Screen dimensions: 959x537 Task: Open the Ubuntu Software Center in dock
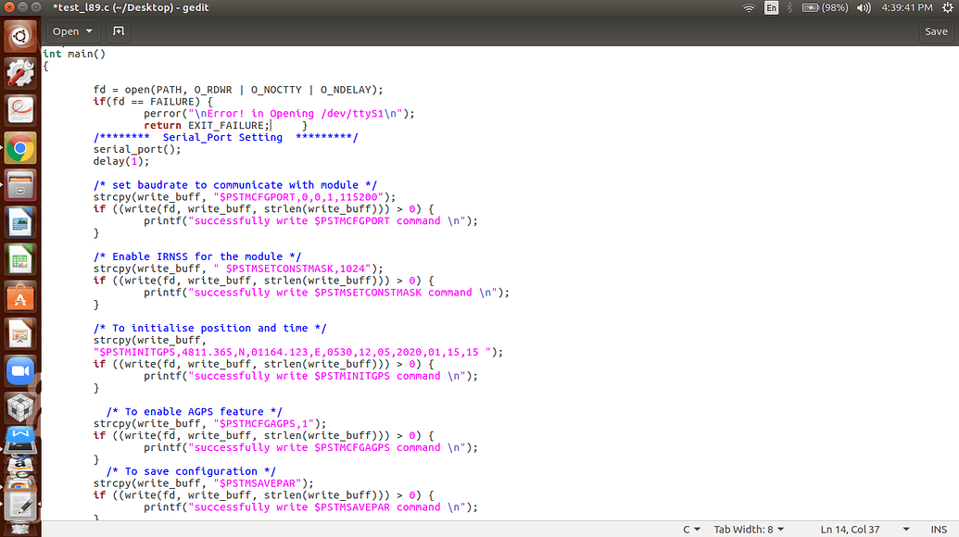pos(20,298)
